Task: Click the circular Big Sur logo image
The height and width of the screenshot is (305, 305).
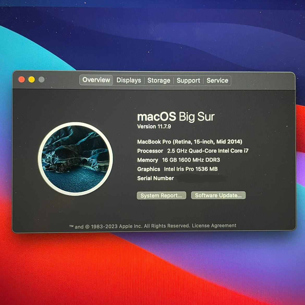Action: pos(76,159)
